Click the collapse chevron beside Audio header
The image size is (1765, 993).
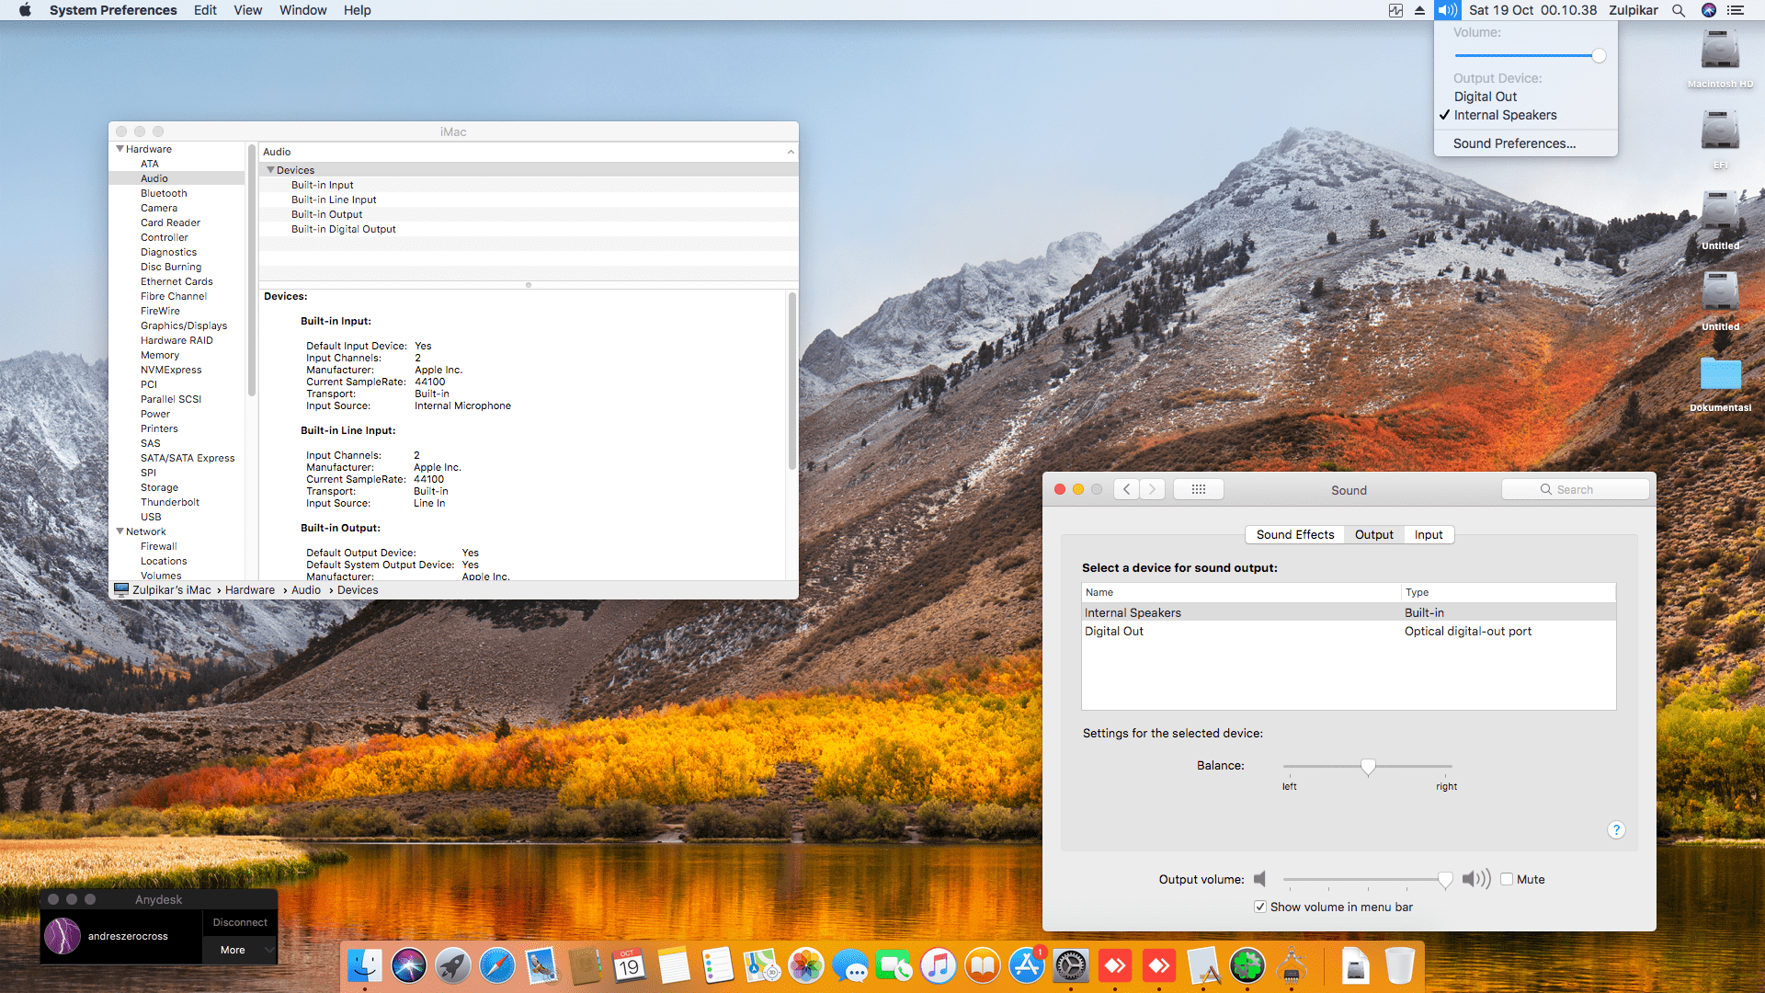tap(791, 152)
